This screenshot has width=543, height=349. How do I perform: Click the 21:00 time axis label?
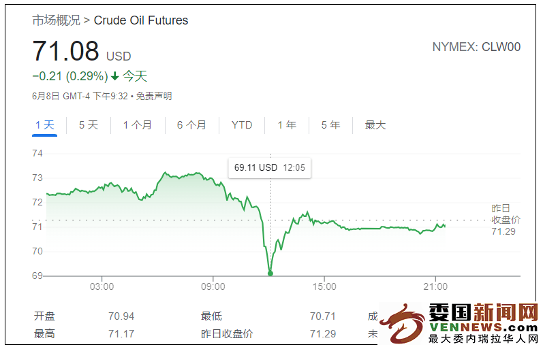[435, 286]
